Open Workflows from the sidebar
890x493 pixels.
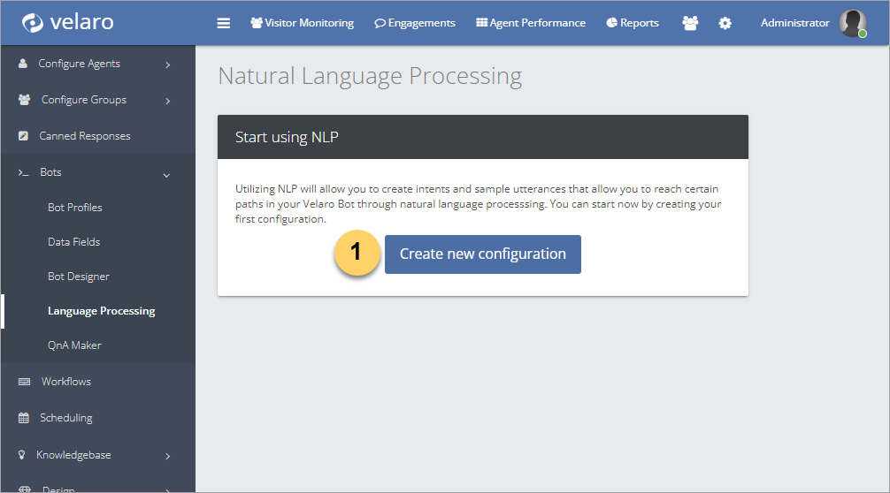65,382
